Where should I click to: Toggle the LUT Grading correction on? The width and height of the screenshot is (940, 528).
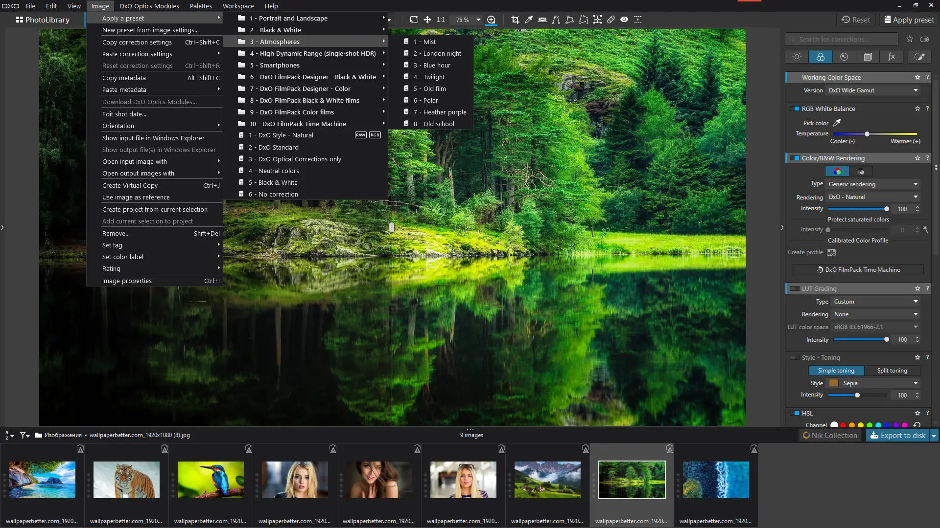pos(795,288)
